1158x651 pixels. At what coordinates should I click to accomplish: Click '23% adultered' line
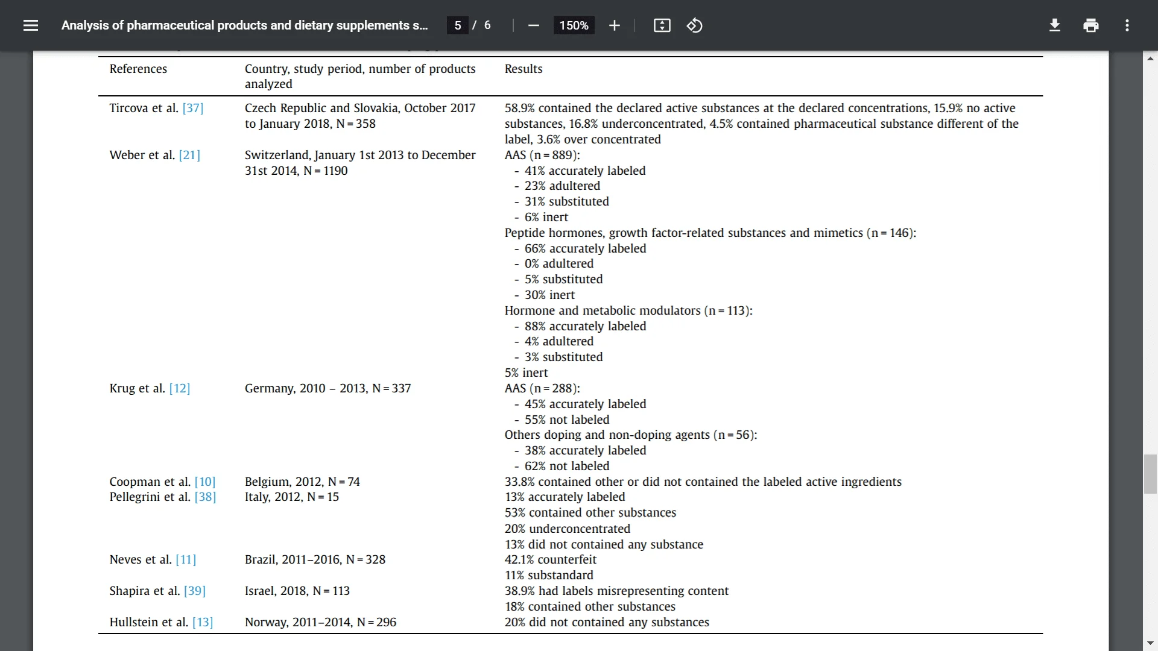pyautogui.click(x=562, y=186)
